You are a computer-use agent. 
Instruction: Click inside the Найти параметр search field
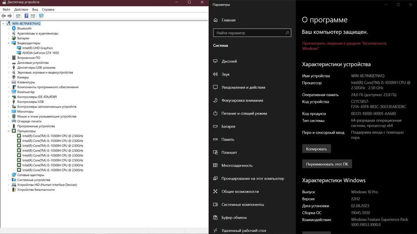click(x=252, y=33)
